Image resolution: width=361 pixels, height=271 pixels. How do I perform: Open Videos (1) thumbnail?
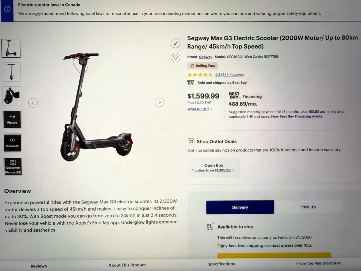tap(13, 143)
